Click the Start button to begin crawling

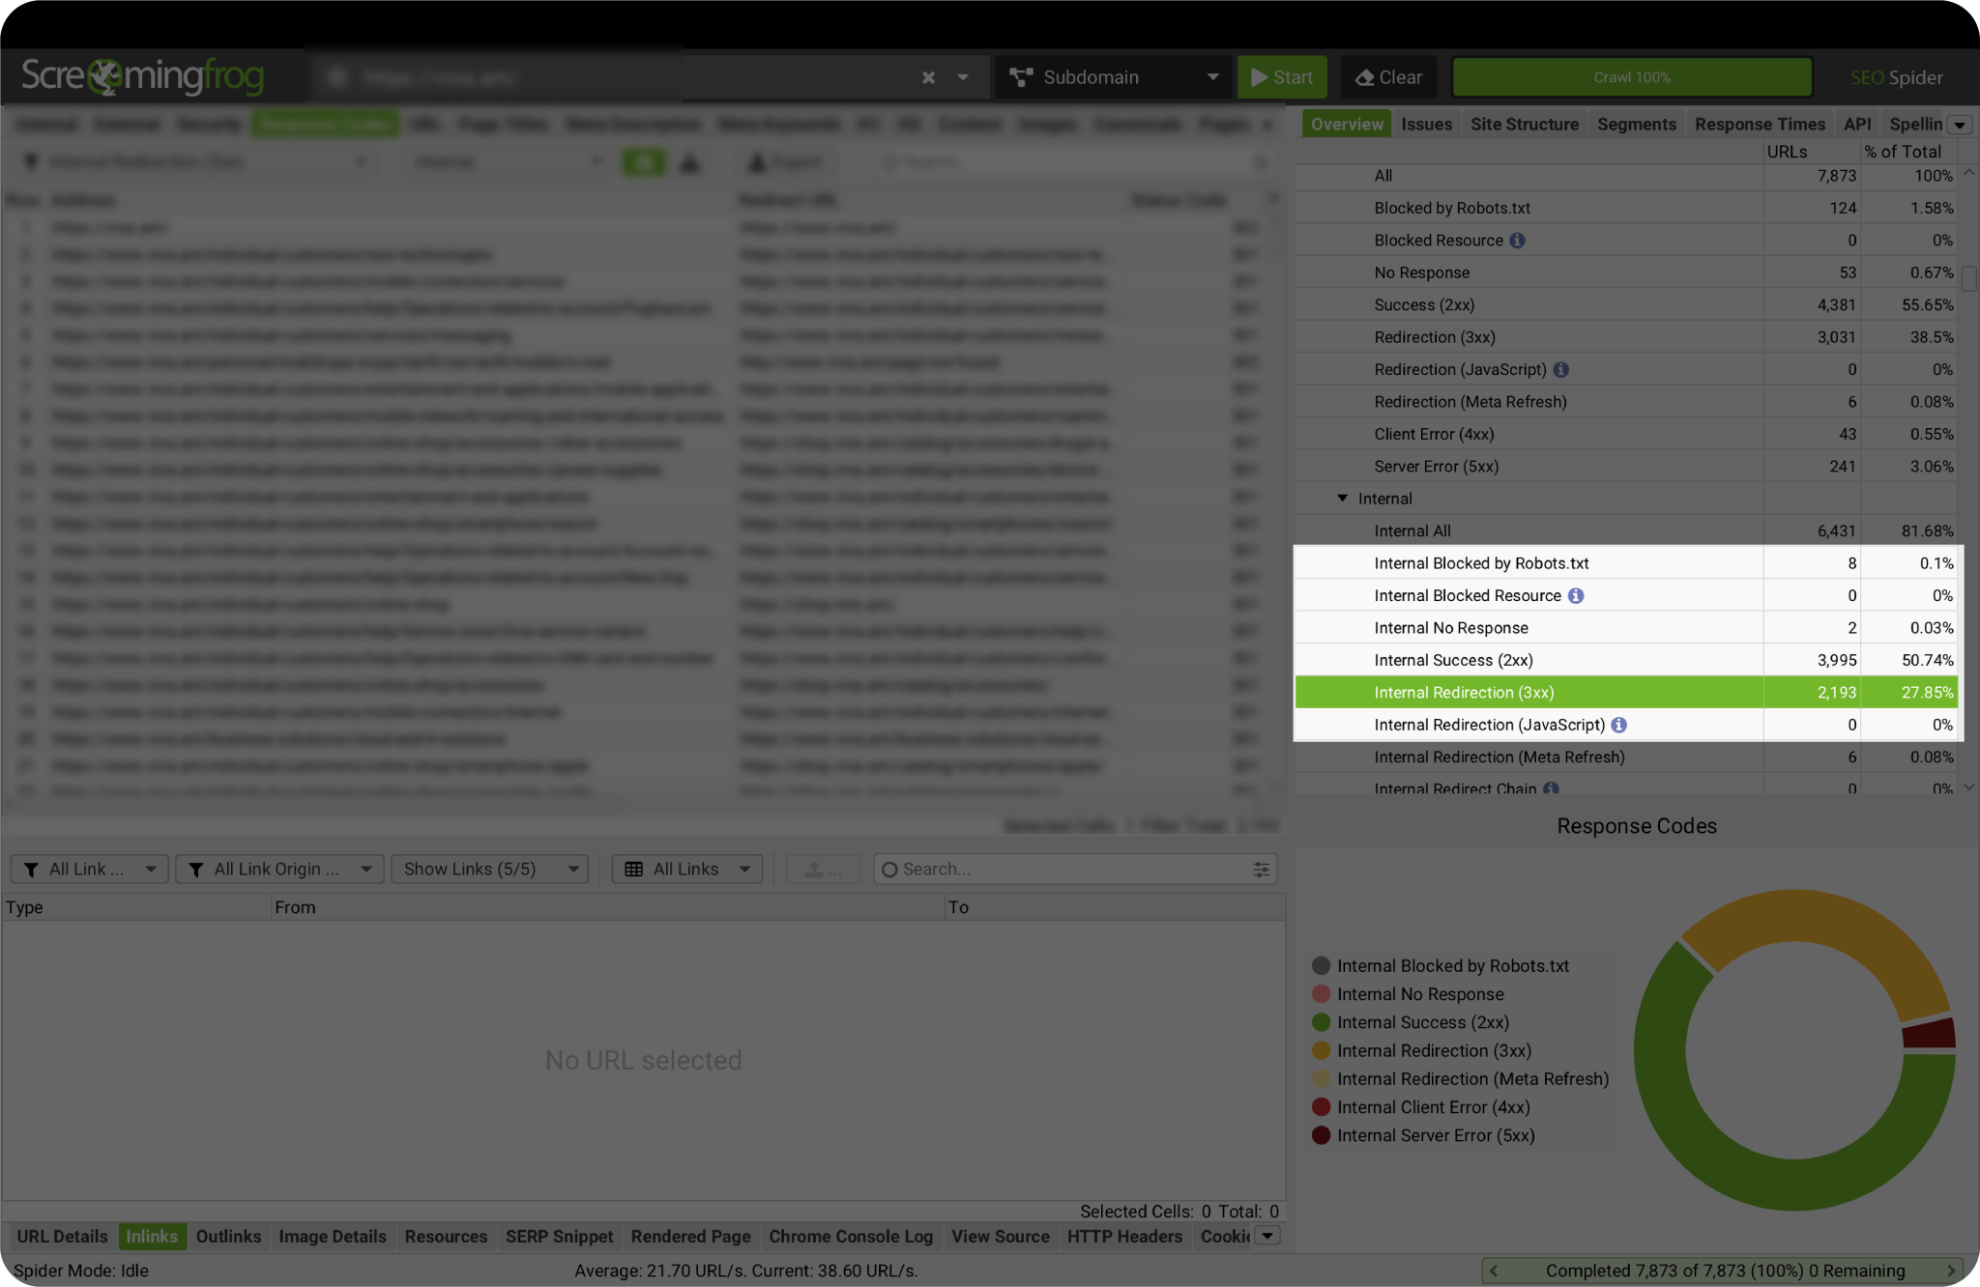click(x=1283, y=76)
